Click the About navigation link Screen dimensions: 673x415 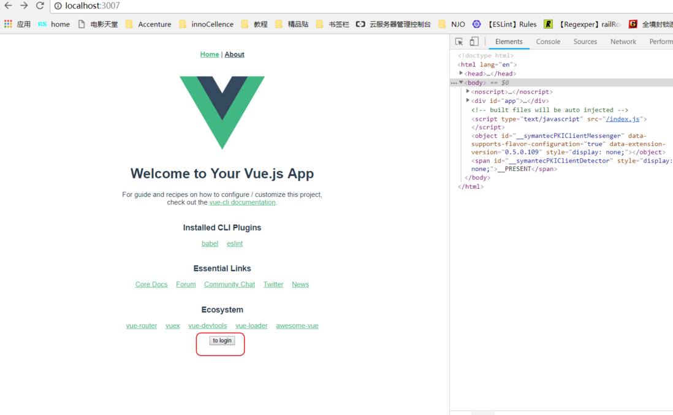[234, 55]
